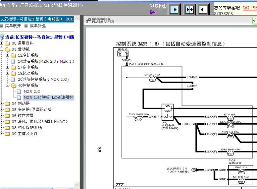Open the QQ customer service link

(250, 8)
